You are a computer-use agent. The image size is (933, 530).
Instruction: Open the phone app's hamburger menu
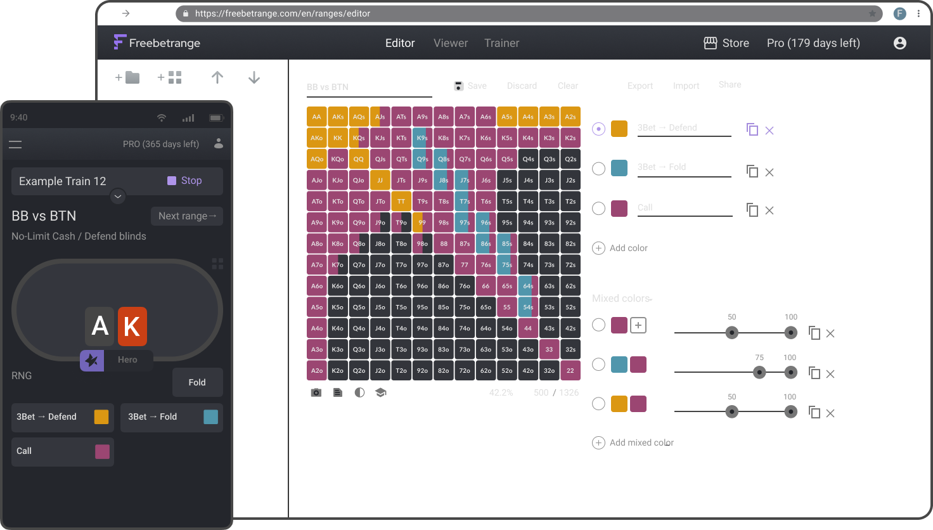15,144
